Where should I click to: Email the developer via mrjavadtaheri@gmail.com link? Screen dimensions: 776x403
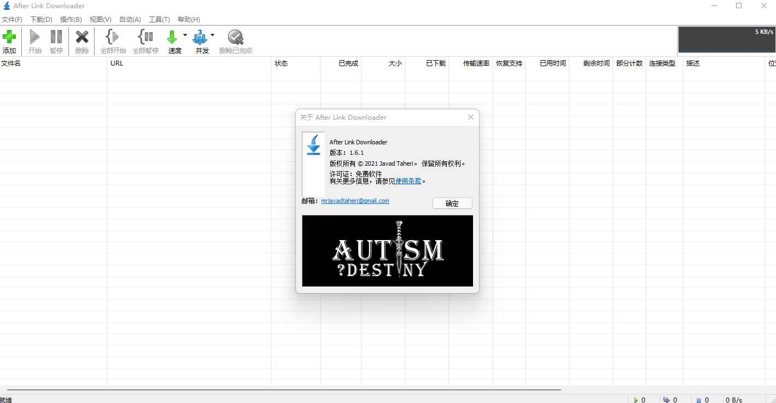pos(355,201)
